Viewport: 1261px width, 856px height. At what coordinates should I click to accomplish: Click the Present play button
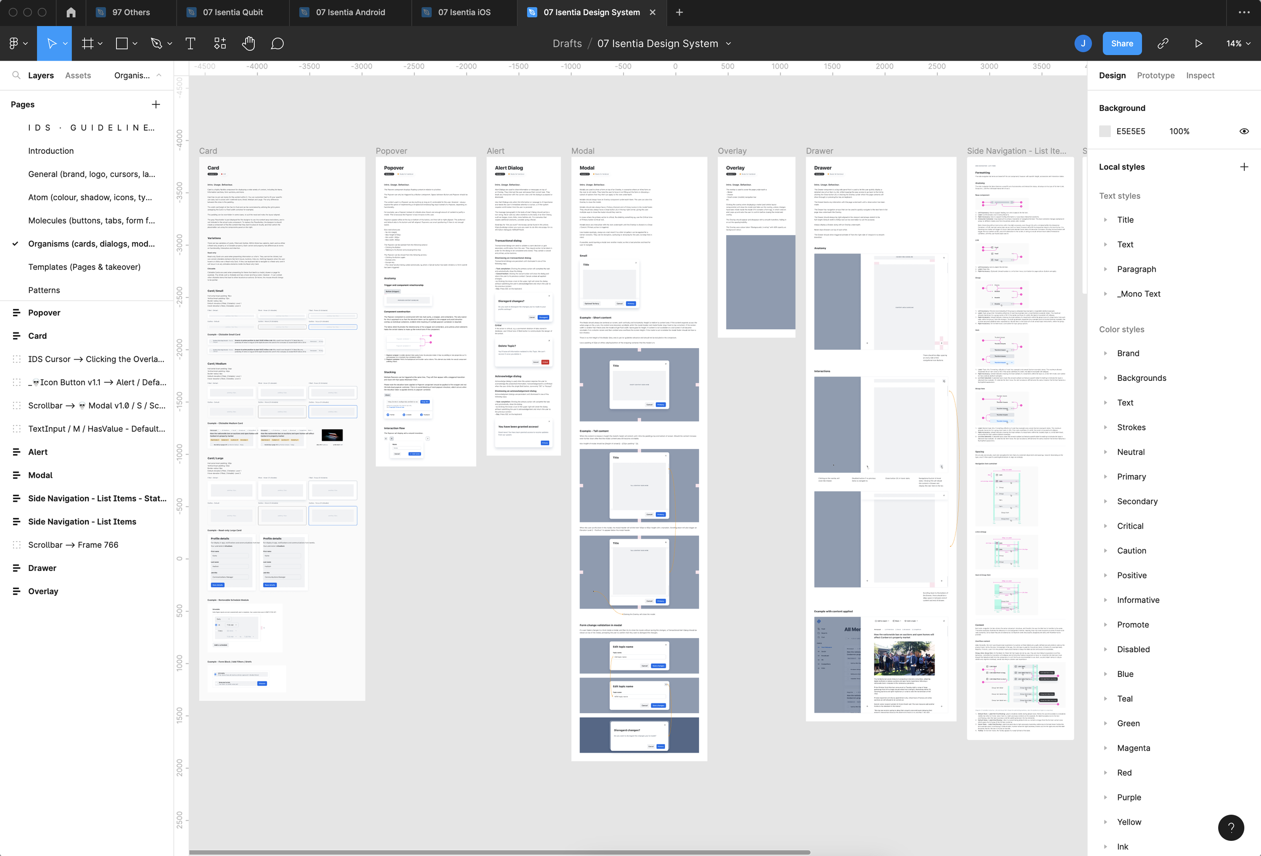click(1198, 43)
